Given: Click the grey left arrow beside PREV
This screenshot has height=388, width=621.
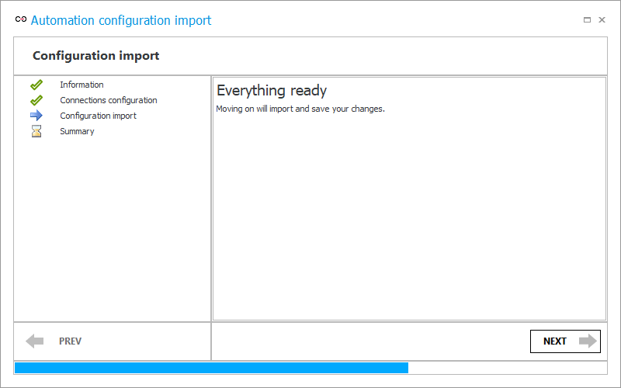Looking at the screenshot, I should (34, 341).
